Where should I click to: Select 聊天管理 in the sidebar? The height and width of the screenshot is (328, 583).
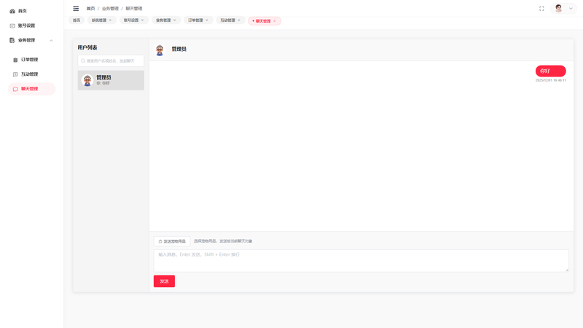tap(31, 89)
